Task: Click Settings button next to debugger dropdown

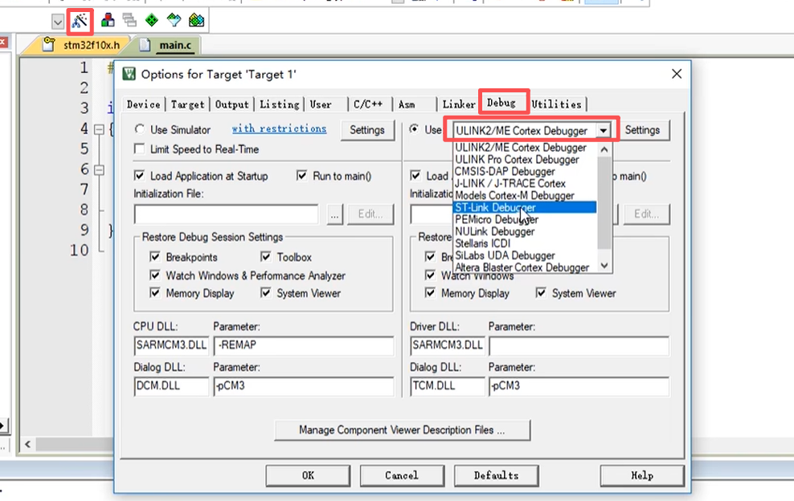Action: (x=642, y=130)
